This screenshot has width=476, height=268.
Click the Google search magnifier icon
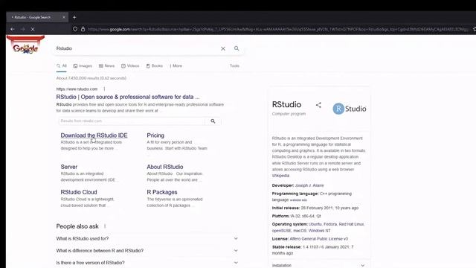(237, 48)
